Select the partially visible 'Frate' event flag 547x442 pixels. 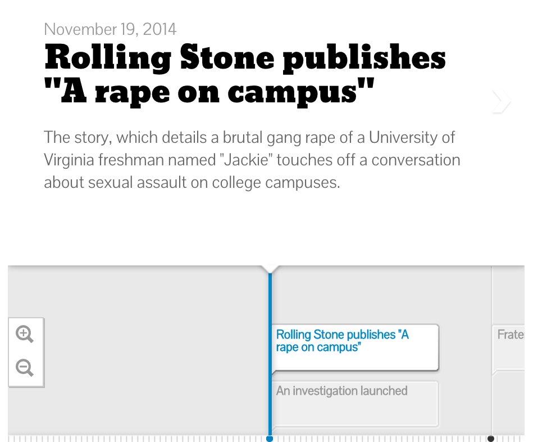click(508, 348)
